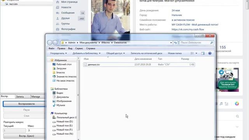The height and width of the screenshot is (140, 249).
Task: Open the Справка menu in Explorer
Action: coord(91,48)
